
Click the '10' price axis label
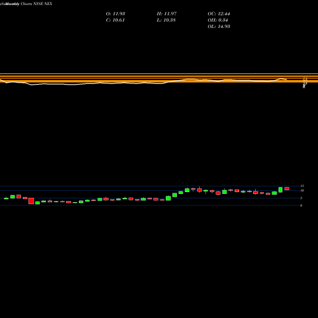302,190
